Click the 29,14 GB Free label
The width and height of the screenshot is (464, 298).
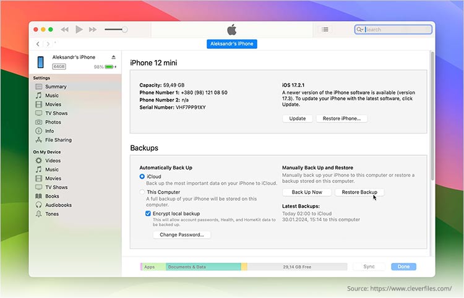pyautogui.click(x=297, y=266)
